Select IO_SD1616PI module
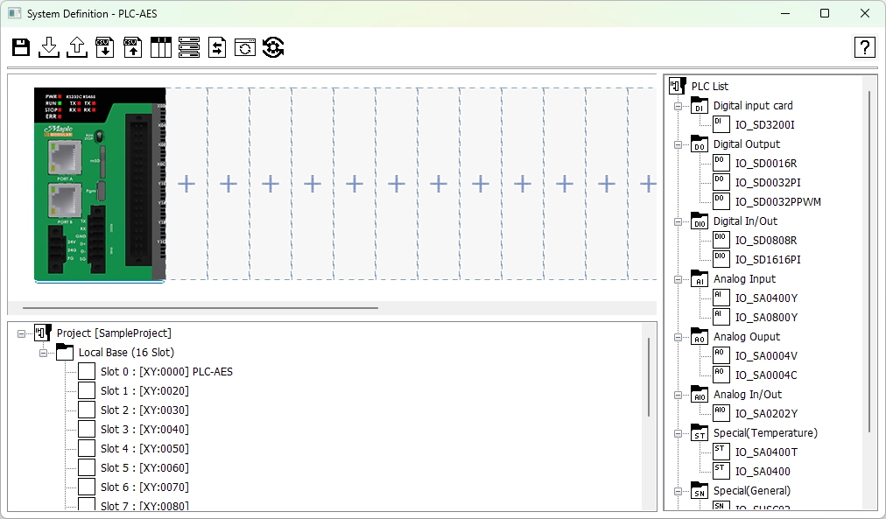This screenshot has height=519, width=886. [x=767, y=260]
